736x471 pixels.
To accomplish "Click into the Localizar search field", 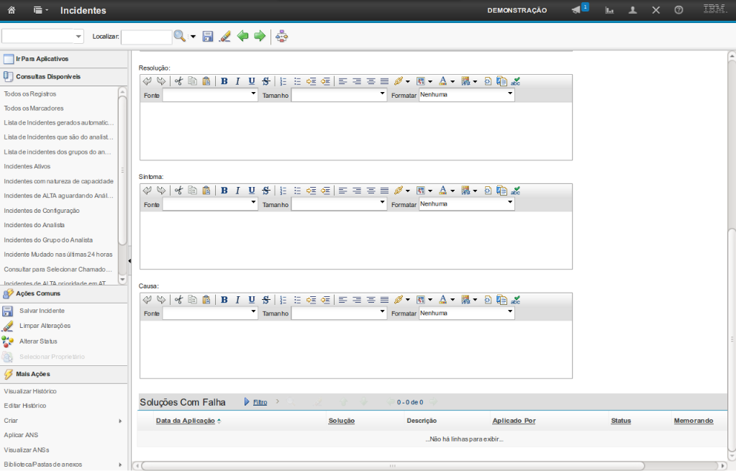I will 146,37.
